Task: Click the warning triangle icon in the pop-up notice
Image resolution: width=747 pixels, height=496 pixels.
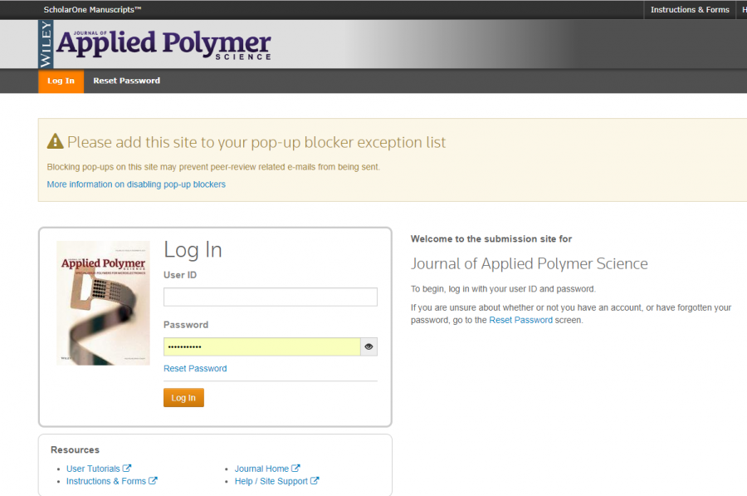Action: tap(56, 142)
